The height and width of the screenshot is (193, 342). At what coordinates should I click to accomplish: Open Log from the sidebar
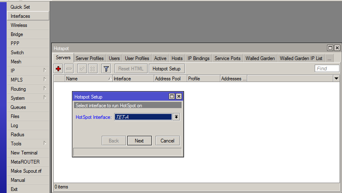coord(28,125)
